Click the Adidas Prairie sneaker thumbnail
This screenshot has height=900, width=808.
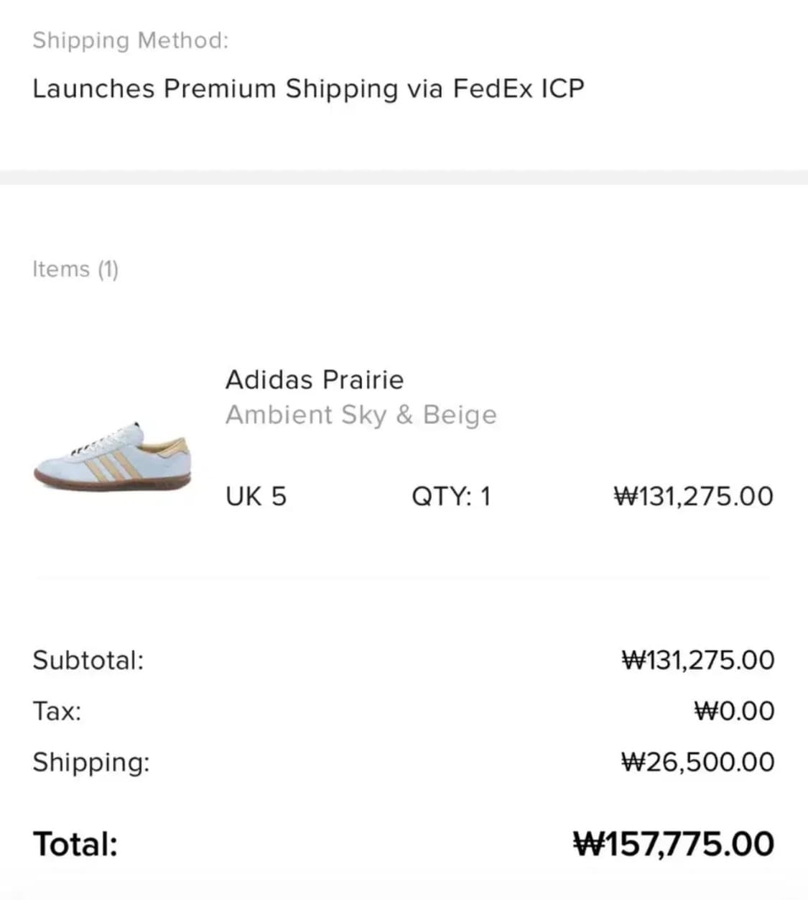113,456
